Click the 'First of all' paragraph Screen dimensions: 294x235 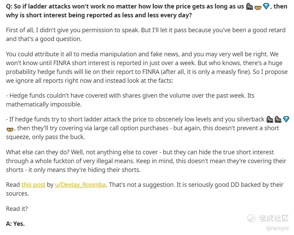(146, 34)
